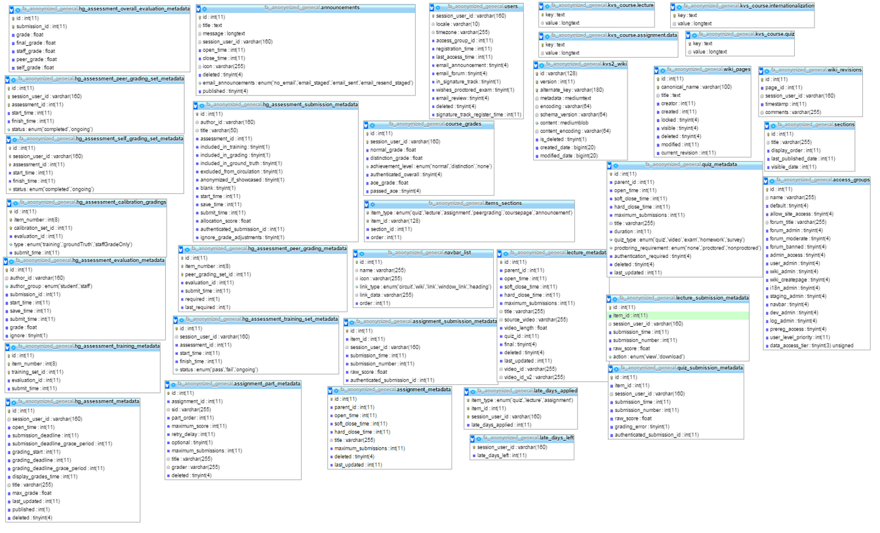Click gear icon of hg_assessment_peer_grading_set_metadata table
This screenshot has height=533, width=880.
[x=12, y=79]
